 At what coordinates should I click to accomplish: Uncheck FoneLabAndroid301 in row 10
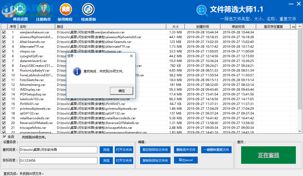(x=4, y=75)
